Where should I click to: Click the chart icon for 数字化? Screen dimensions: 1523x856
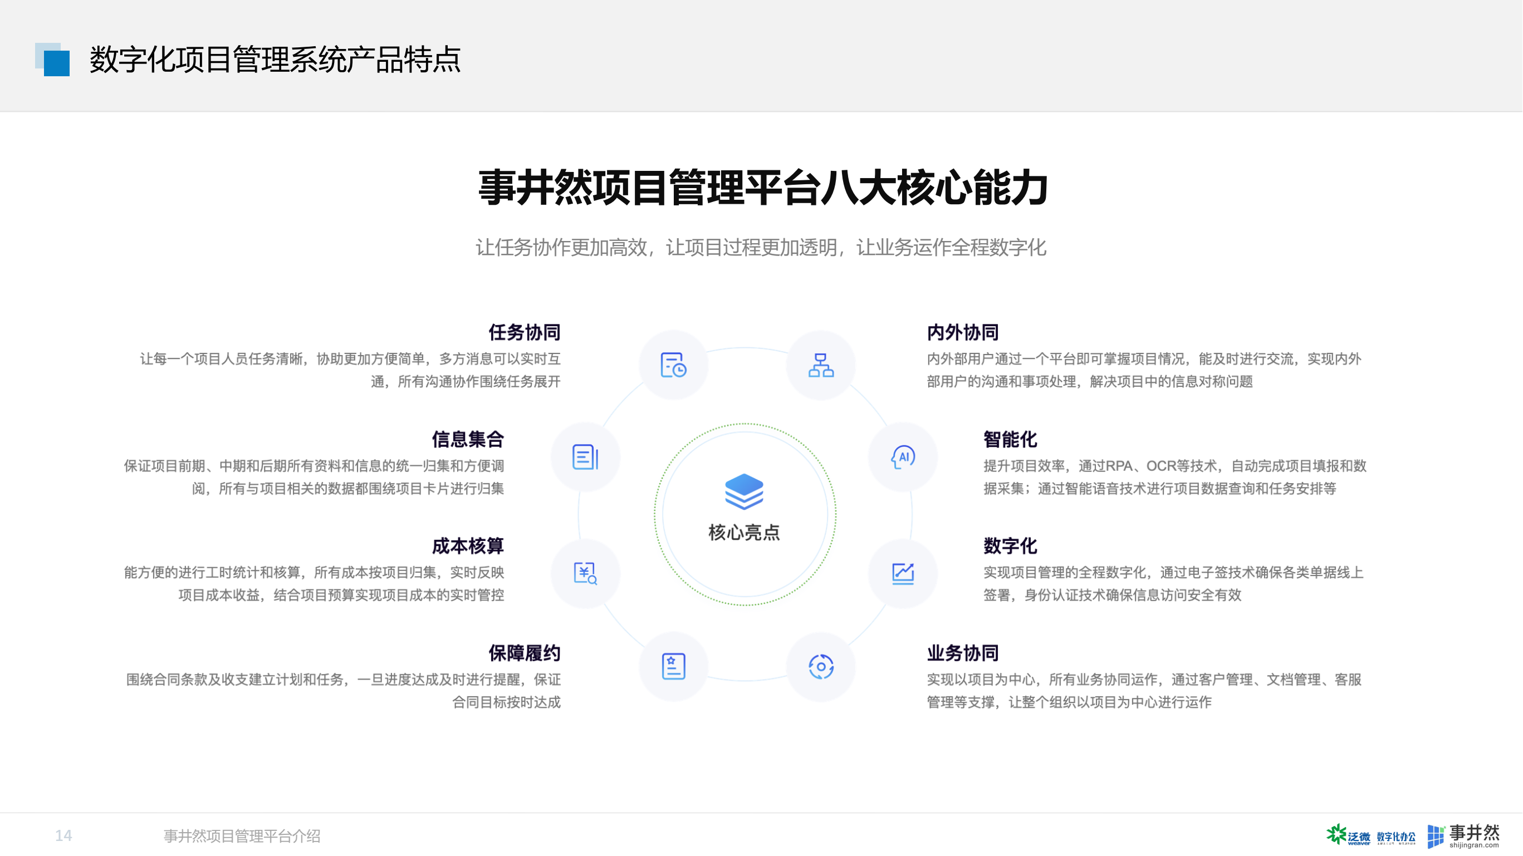903,573
